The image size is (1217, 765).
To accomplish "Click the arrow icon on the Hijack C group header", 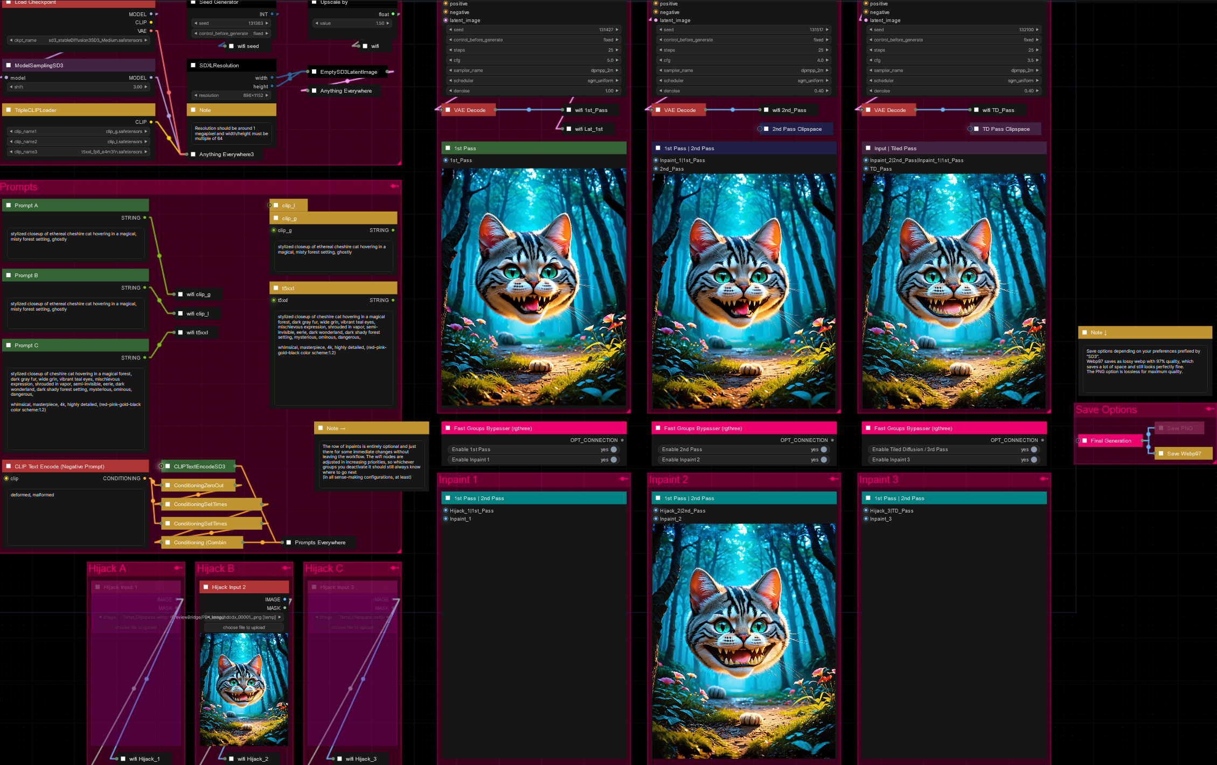I will point(395,568).
